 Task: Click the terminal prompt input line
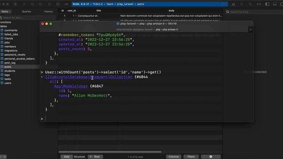[146, 119]
